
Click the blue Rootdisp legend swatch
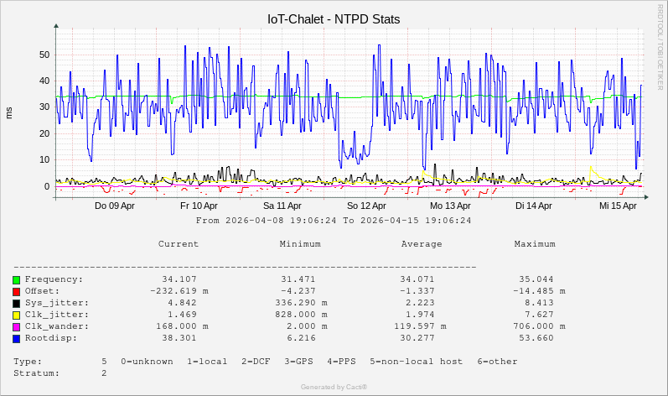pos(17,338)
